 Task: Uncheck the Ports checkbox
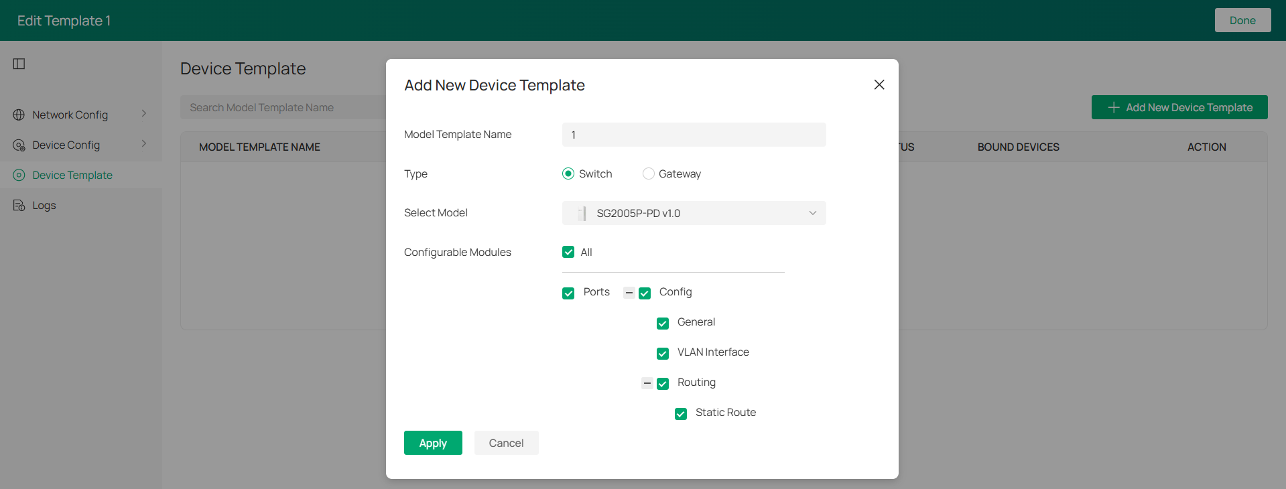coord(568,293)
